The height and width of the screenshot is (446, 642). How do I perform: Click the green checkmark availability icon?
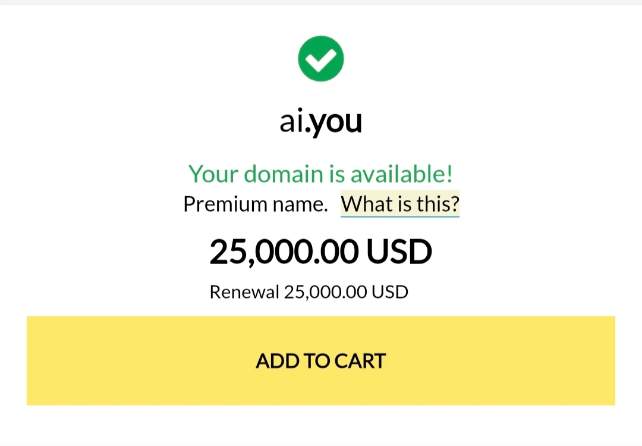click(321, 58)
